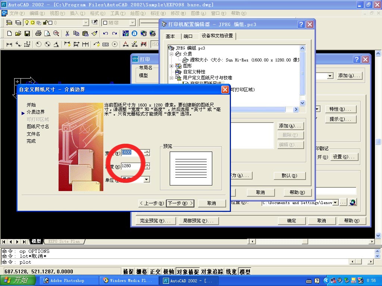This screenshot has height=286, width=382.
Task: Run the spell check (abc) tool
Action: (x=56, y=33)
